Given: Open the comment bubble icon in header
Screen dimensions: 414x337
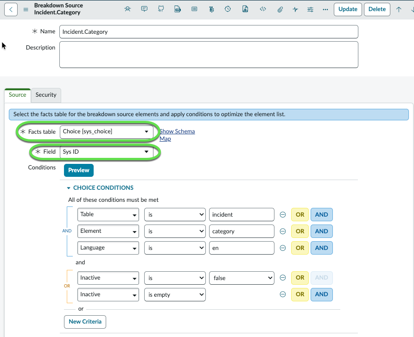Looking at the screenshot, I should (x=144, y=9).
